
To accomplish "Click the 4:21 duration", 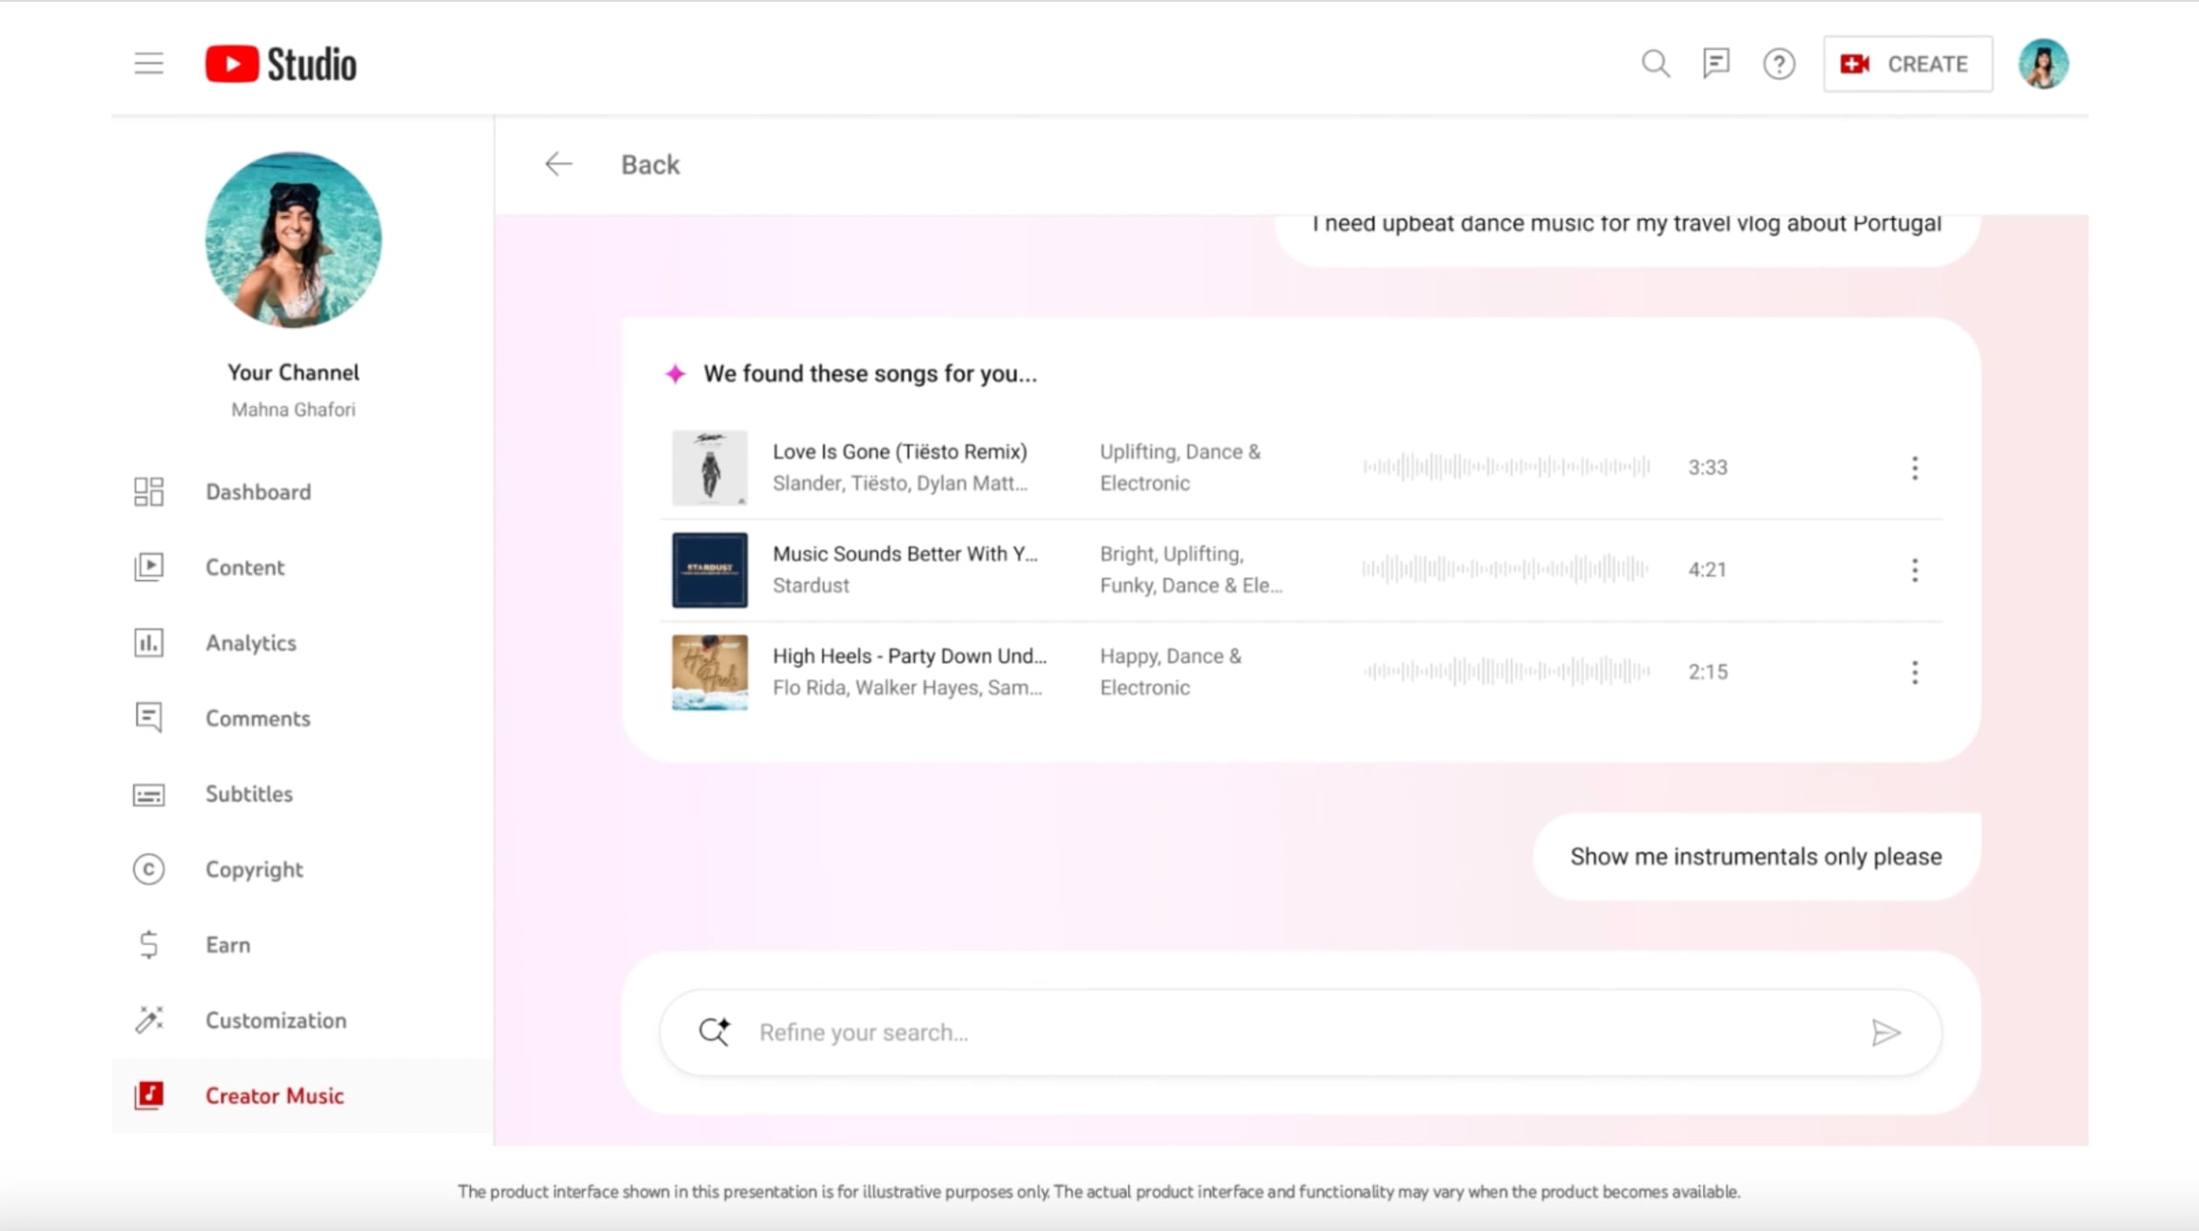I will tap(1707, 570).
